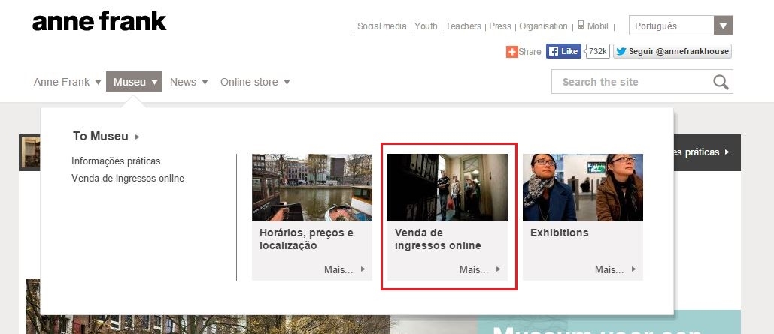Open the Teachers link
774x334 pixels.
[463, 26]
